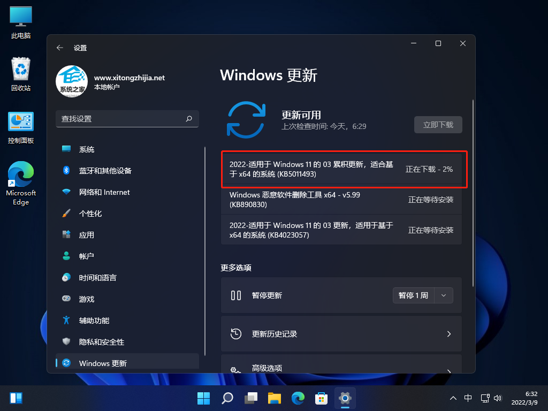The image size is (548, 411).
Task: Open 系统 settings in the sidebar
Action: click(x=87, y=149)
